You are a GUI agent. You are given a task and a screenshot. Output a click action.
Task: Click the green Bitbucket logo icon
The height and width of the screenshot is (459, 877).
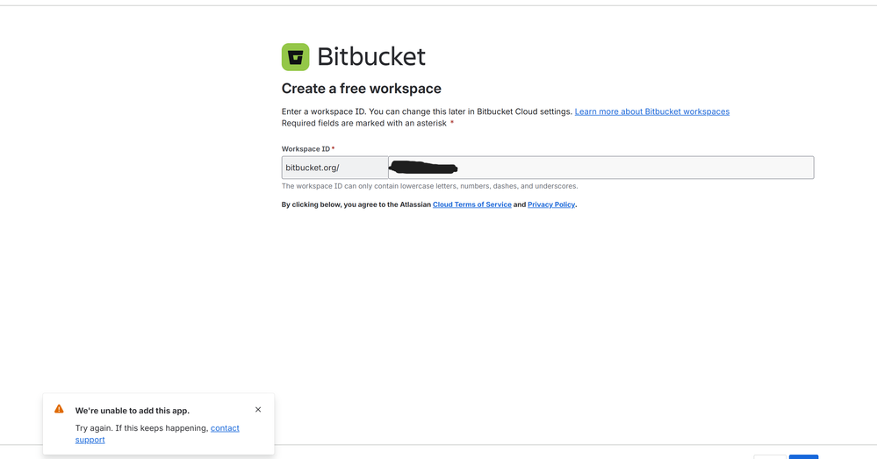[x=295, y=57]
